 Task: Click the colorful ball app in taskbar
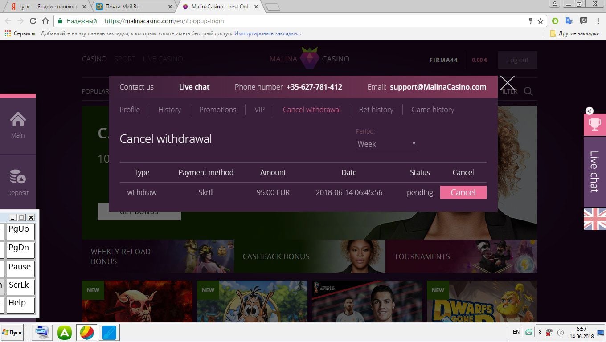click(87, 333)
